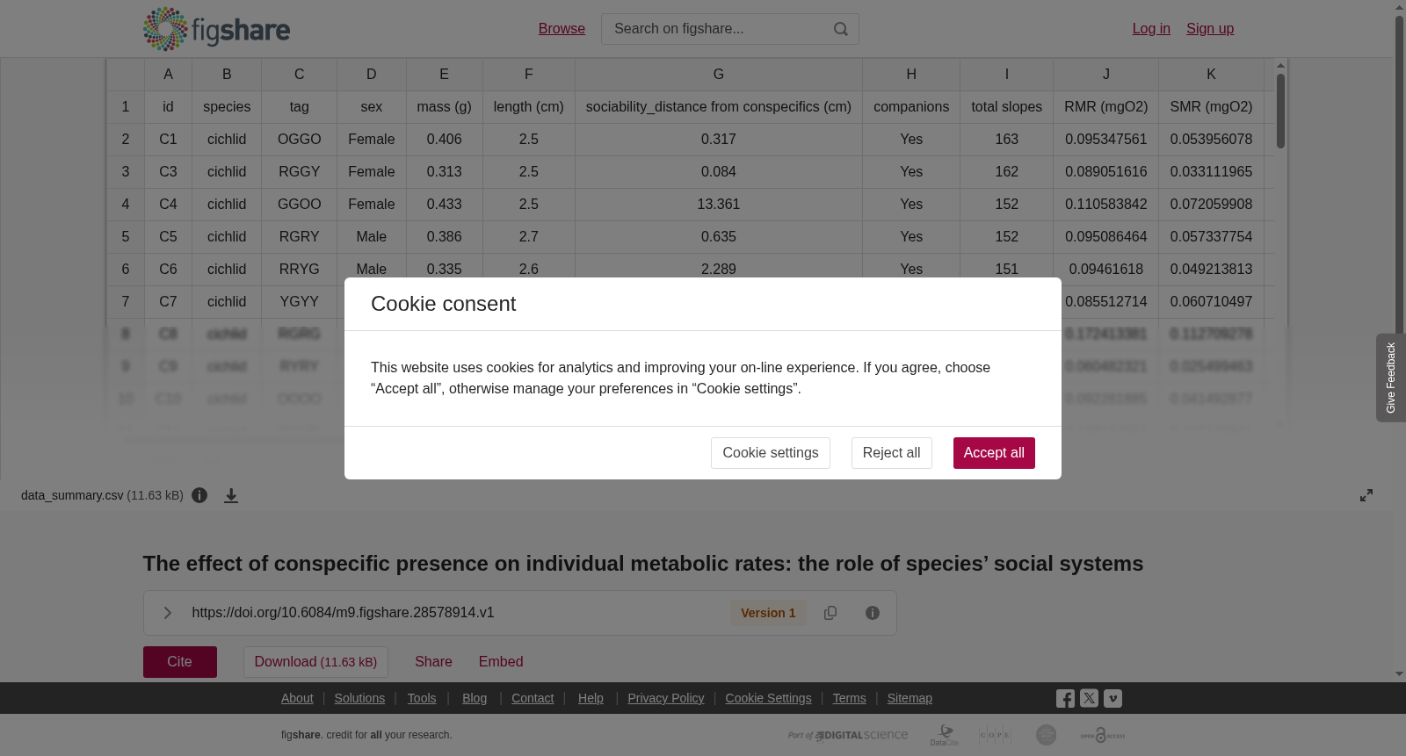Click the Digital Science logo
Image resolution: width=1406 pixels, height=756 pixels.
pyautogui.click(x=848, y=735)
